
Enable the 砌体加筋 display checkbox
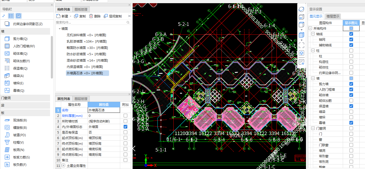coord(351,101)
